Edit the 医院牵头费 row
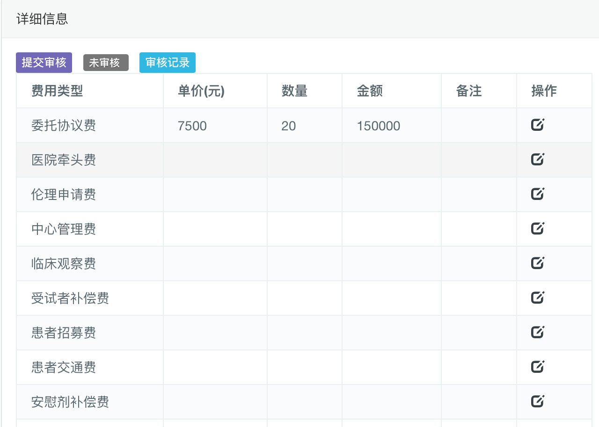The width and height of the screenshot is (599, 427). [538, 159]
